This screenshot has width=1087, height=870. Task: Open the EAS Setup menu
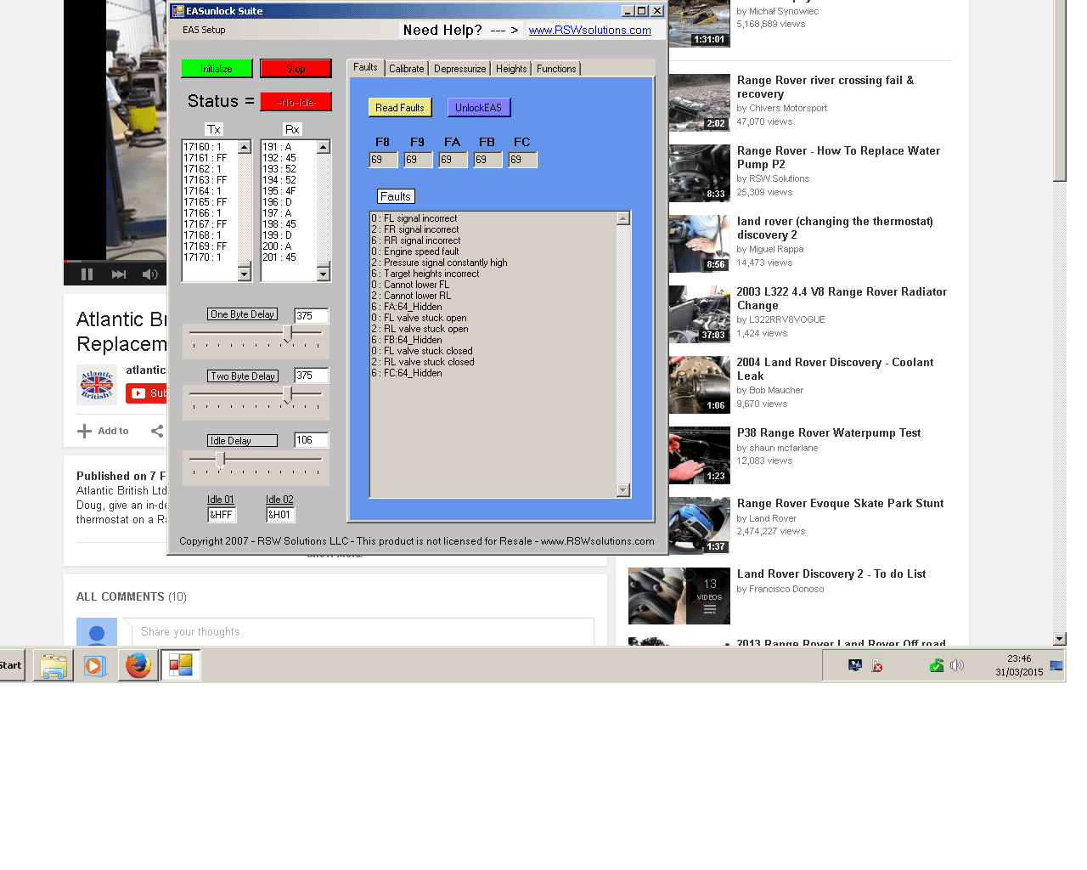coord(204,30)
